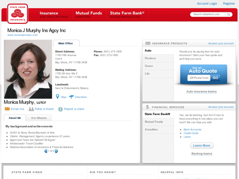The height and width of the screenshot is (179, 239).
Task: Open www.monicajmurphy.com link
Action: click(x=22, y=35)
